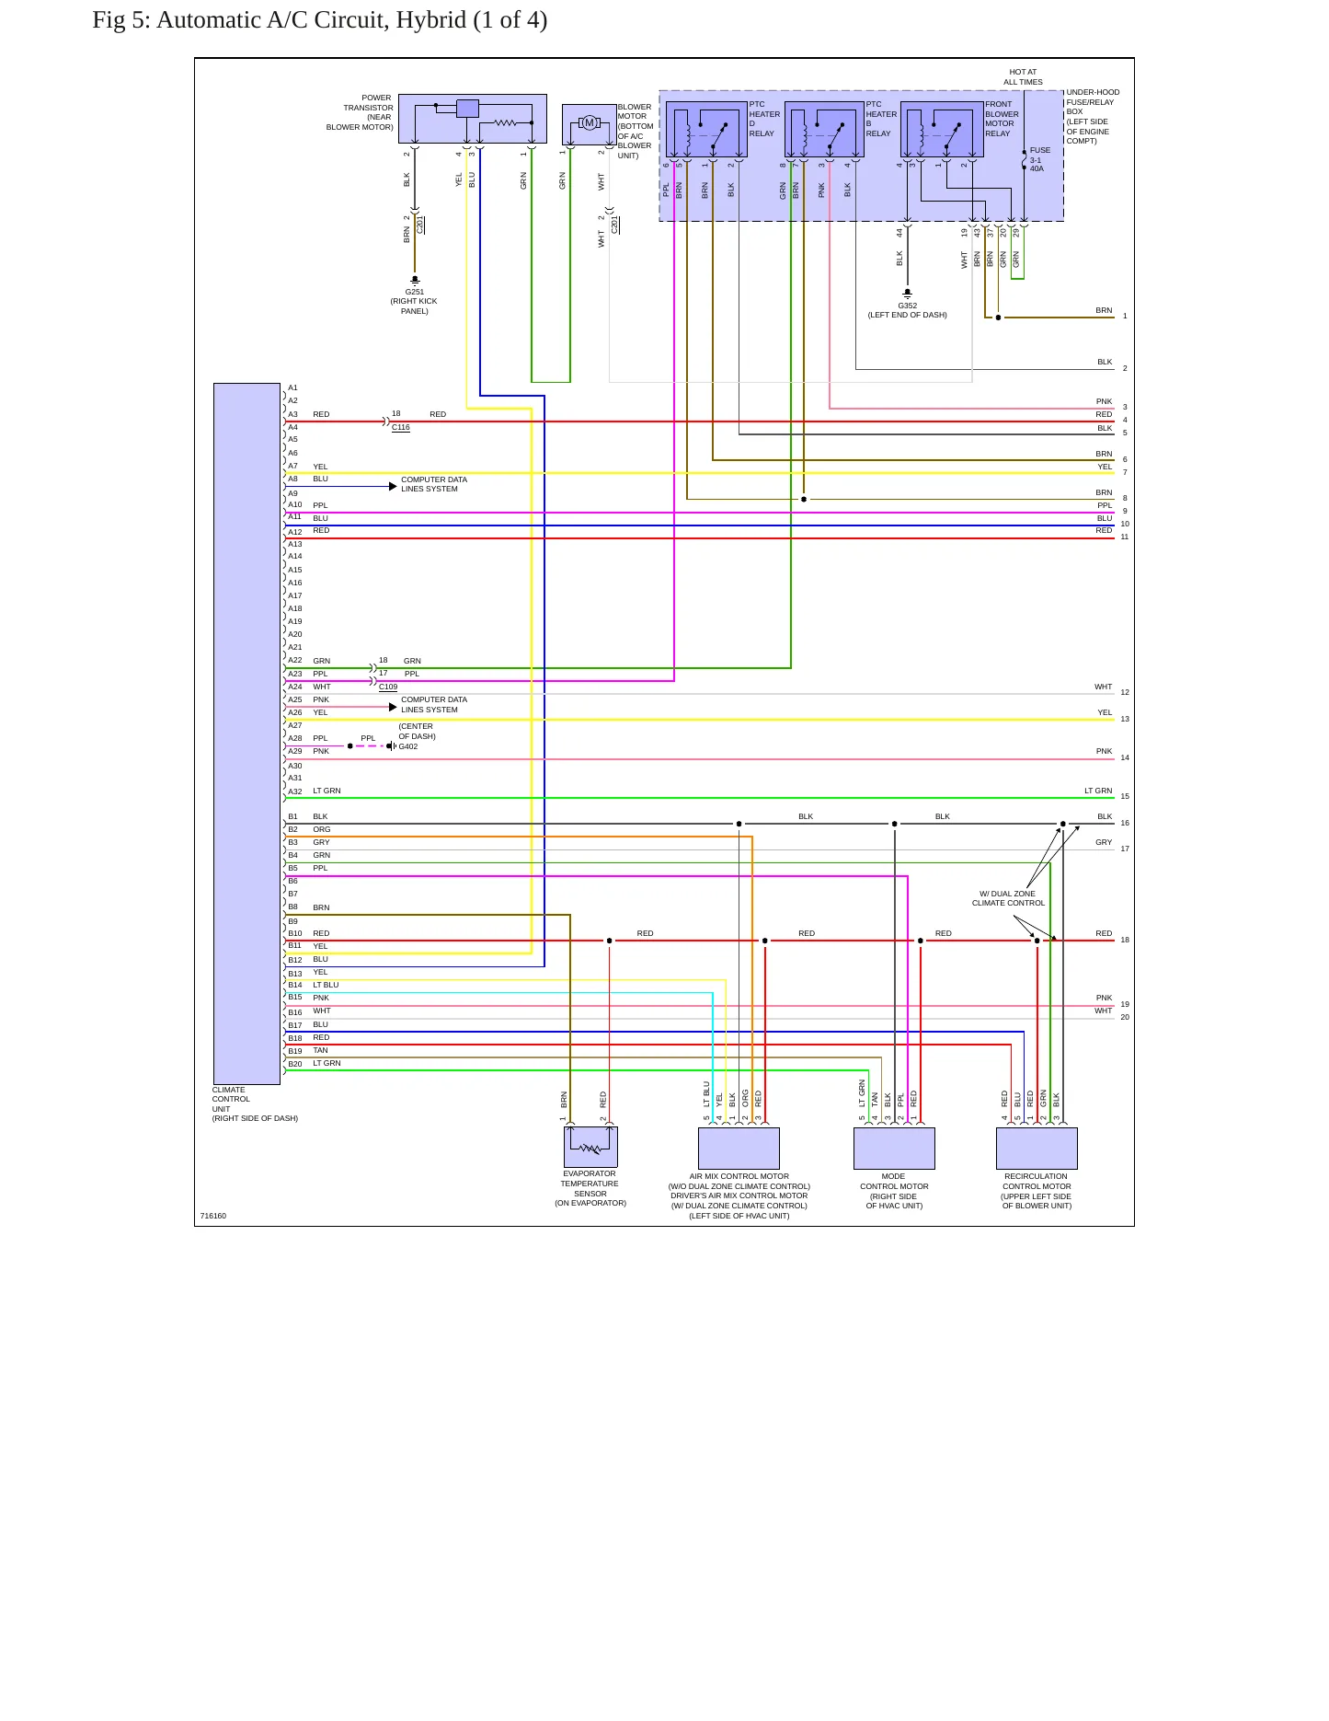
Task: Click the Fuse 3-1 40A label
Action: (x=1039, y=159)
